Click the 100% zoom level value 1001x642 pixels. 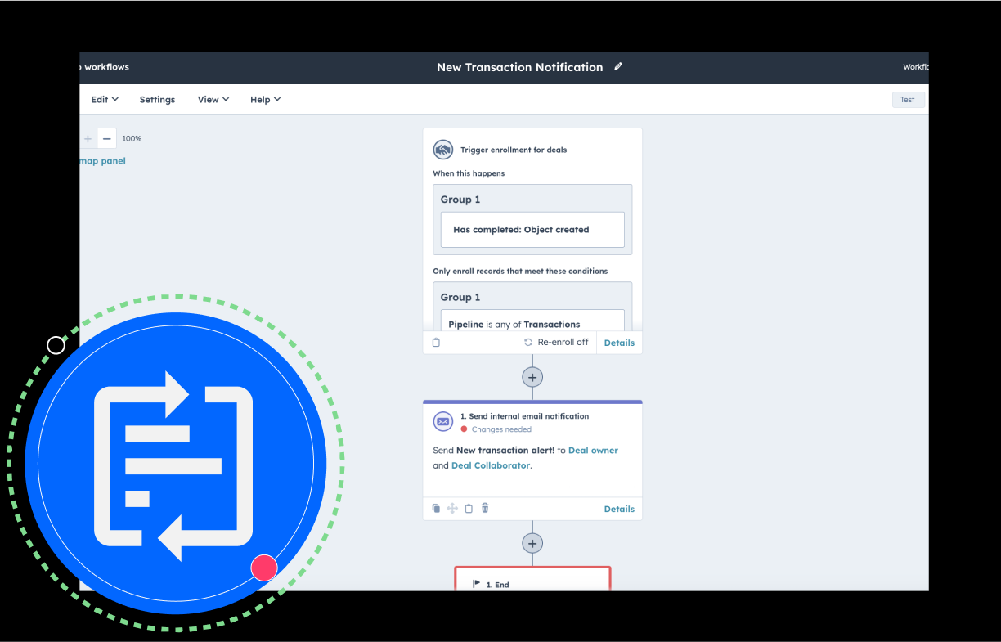[132, 139]
